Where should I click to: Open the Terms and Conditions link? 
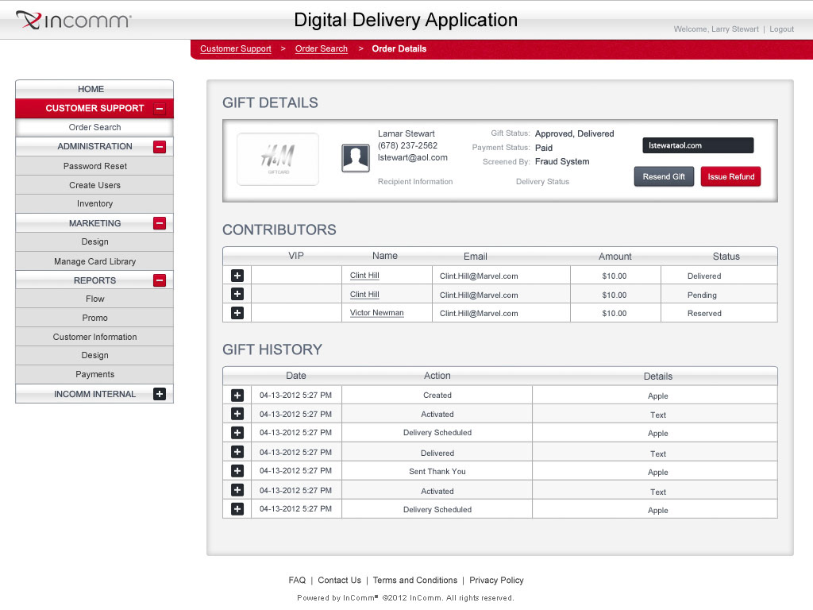tap(414, 580)
